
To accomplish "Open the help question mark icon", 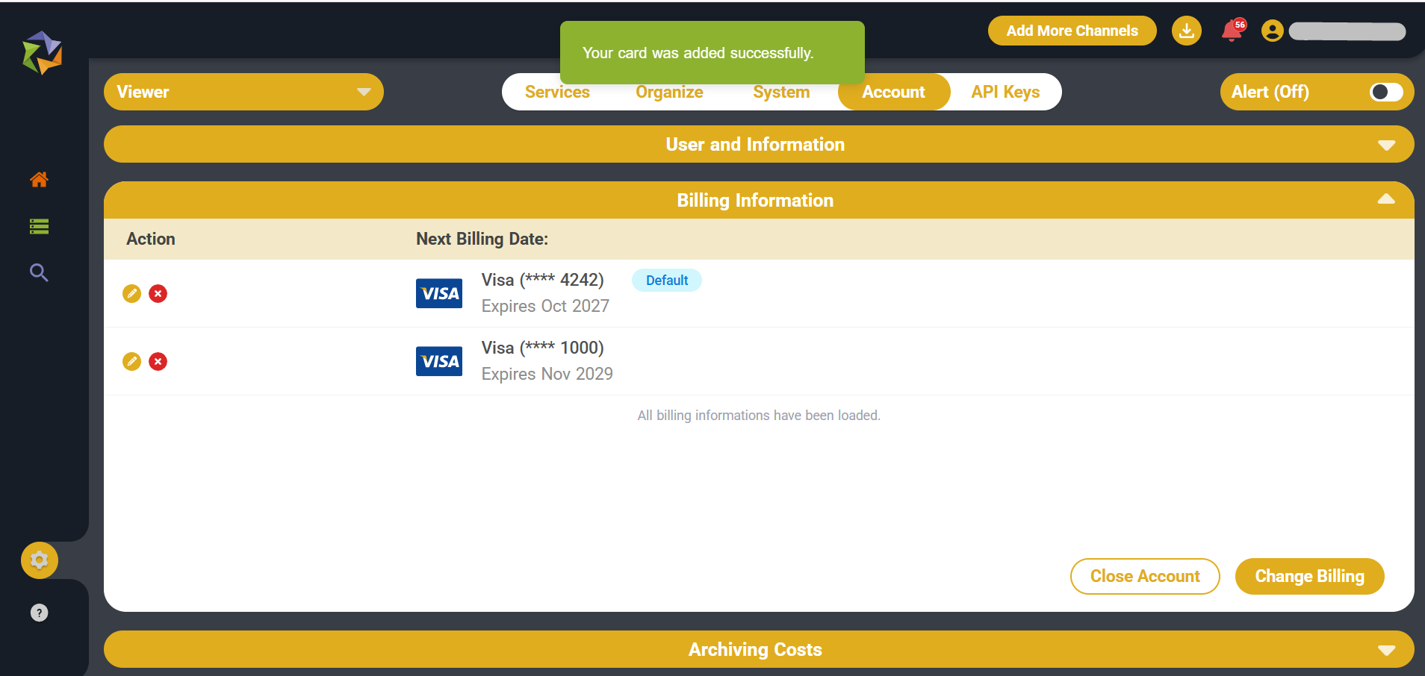I will 39,613.
